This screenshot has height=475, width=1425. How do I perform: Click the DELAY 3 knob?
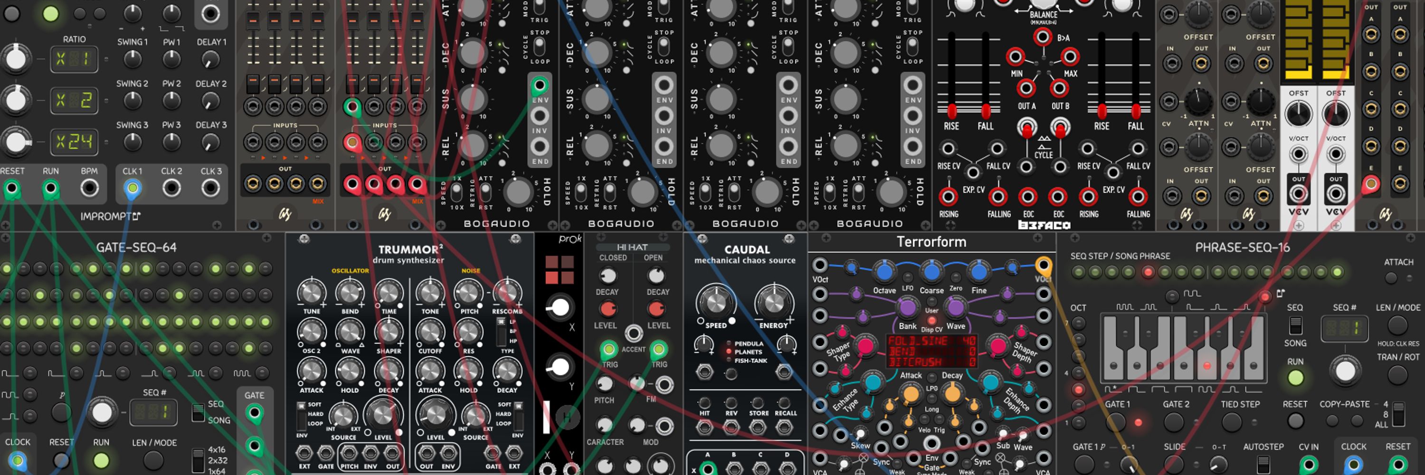tap(211, 142)
